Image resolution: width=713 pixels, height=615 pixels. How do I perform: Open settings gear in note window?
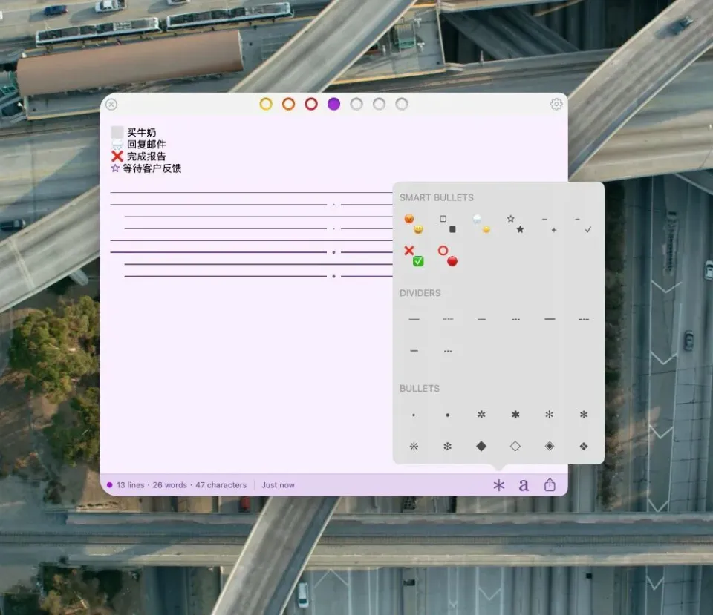tap(556, 105)
